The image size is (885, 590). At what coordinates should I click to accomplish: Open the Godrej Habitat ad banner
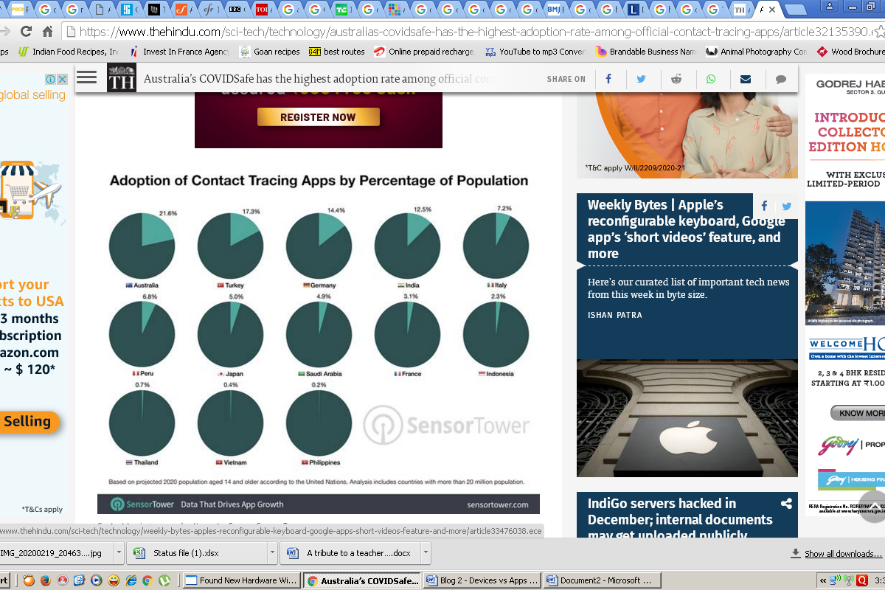pos(845,295)
